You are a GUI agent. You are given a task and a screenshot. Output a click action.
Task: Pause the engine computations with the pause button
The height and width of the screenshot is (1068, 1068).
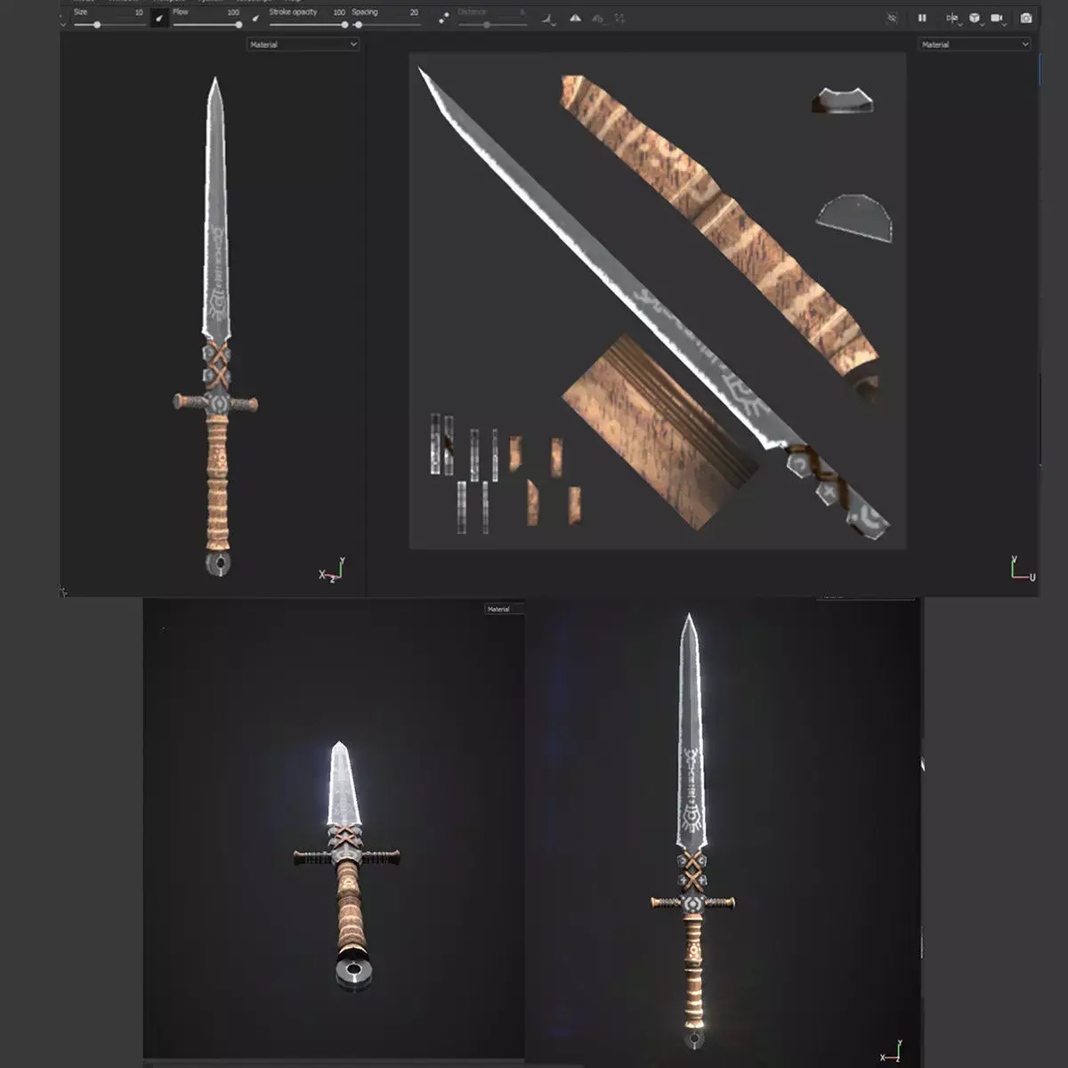pyautogui.click(x=923, y=17)
